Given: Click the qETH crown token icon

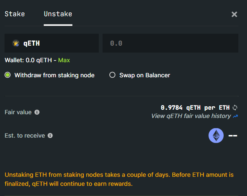Looking at the screenshot, I should pos(16,43).
